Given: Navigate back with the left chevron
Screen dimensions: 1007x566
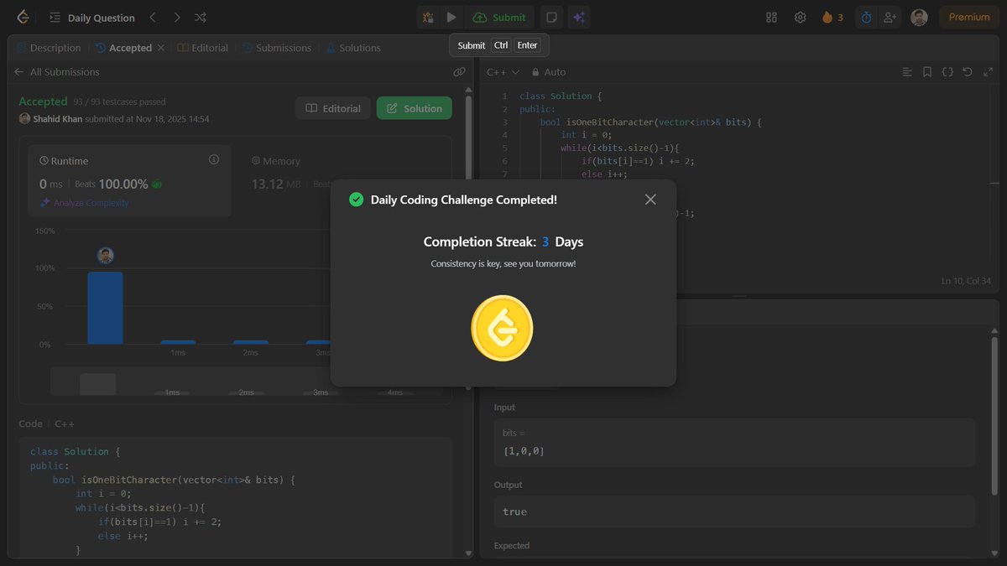Looking at the screenshot, I should 153,17.
